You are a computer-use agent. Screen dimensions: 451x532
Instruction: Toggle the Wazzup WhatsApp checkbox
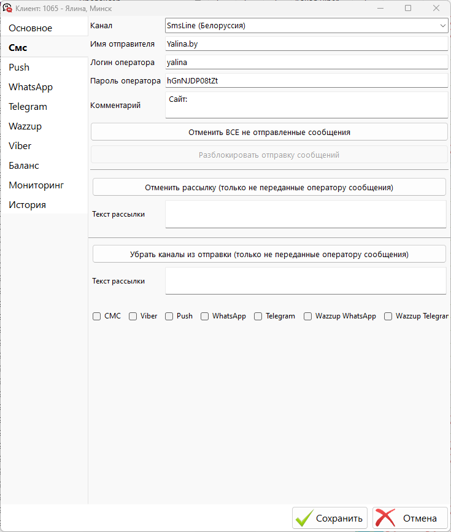307,316
